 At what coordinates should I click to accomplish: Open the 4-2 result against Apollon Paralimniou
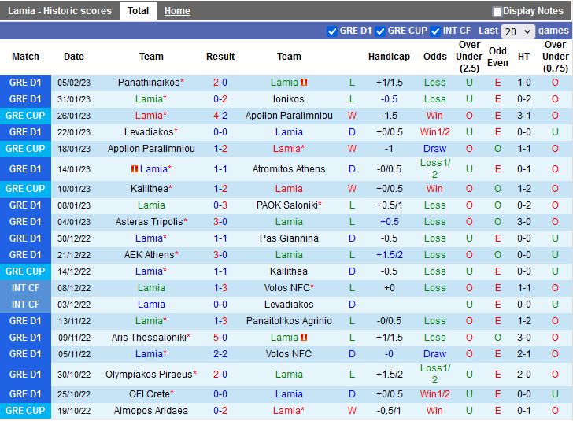coord(220,116)
